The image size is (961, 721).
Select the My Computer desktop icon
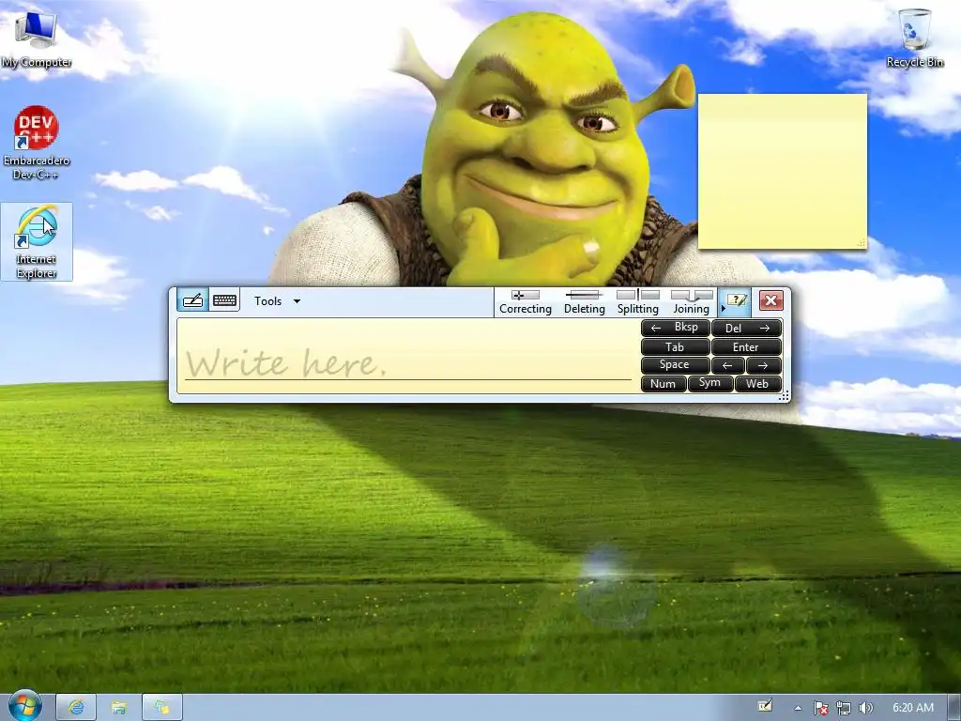point(37,38)
